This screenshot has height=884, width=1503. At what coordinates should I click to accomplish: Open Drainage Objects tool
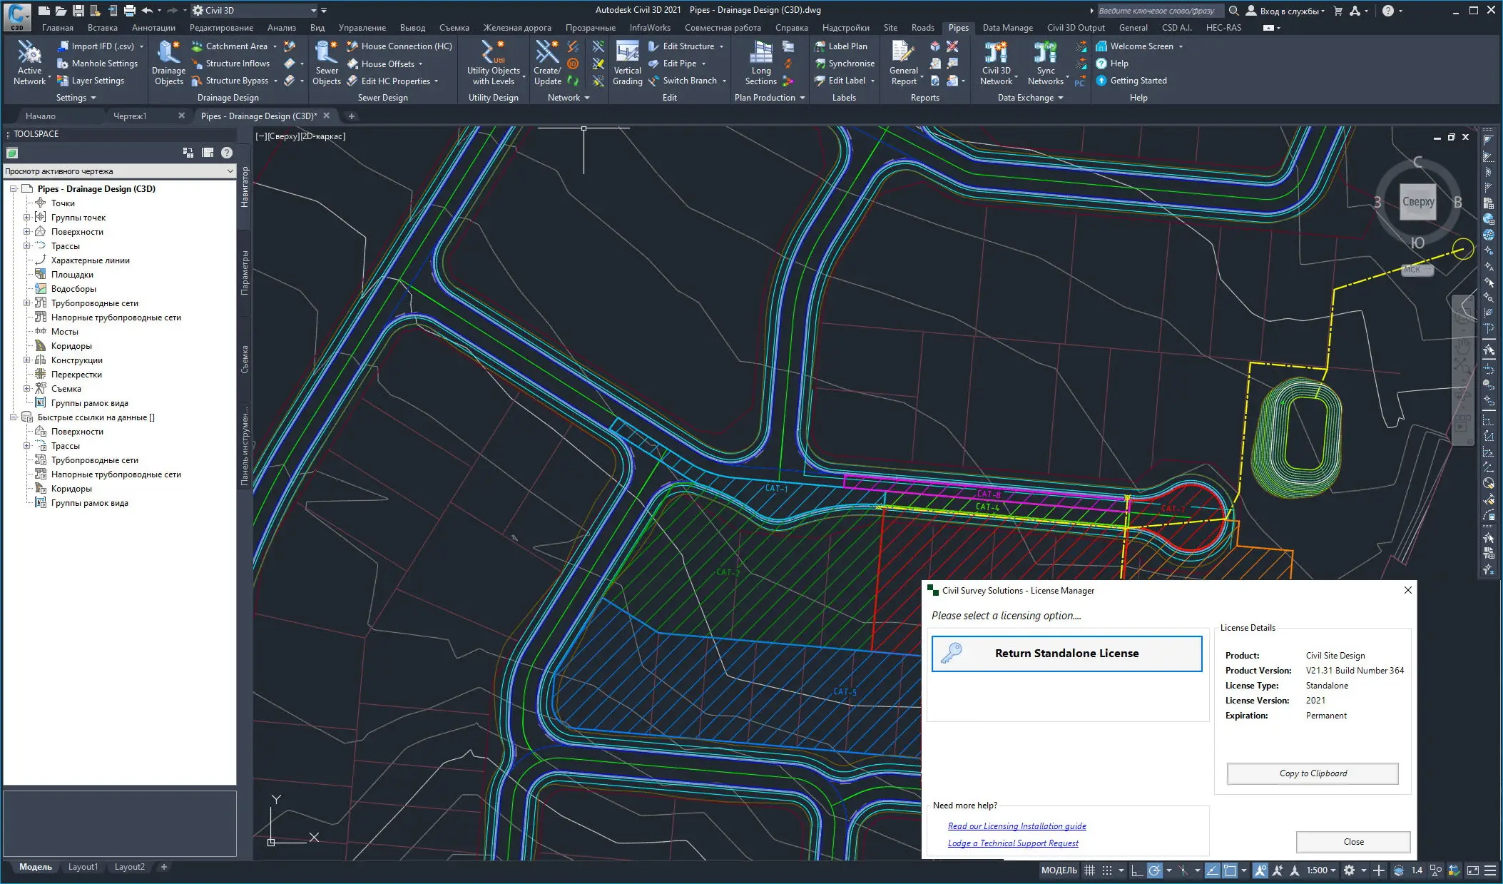(x=169, y=63)
